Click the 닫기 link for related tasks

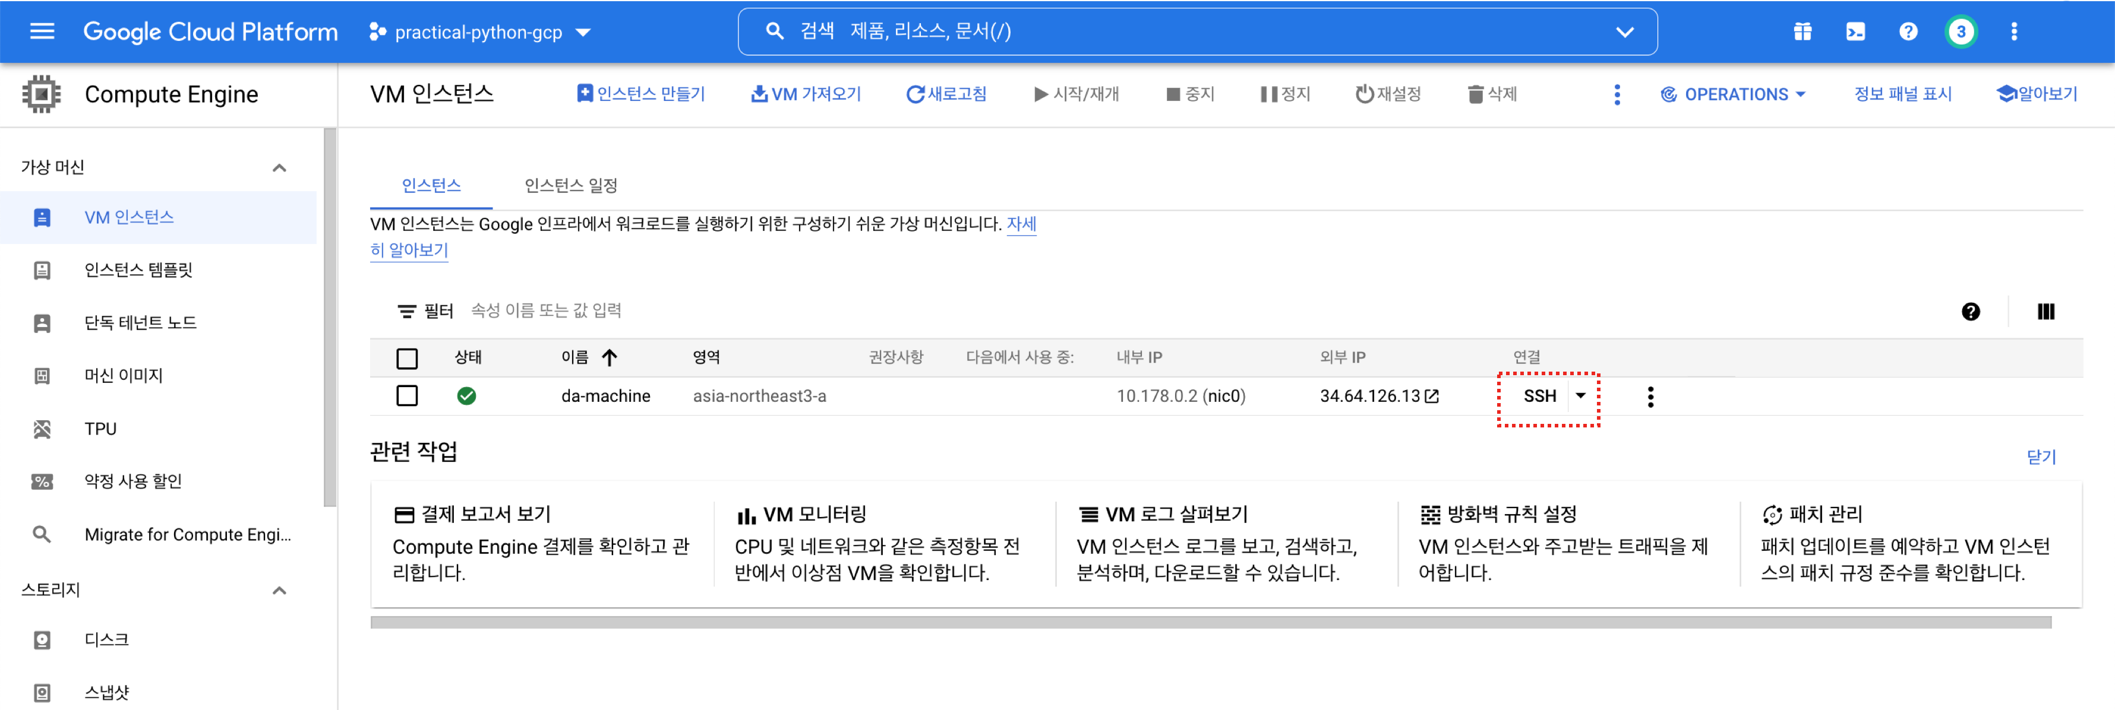coord(2040,457)
